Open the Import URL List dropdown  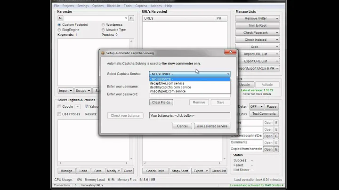click(x=258, y=54)
